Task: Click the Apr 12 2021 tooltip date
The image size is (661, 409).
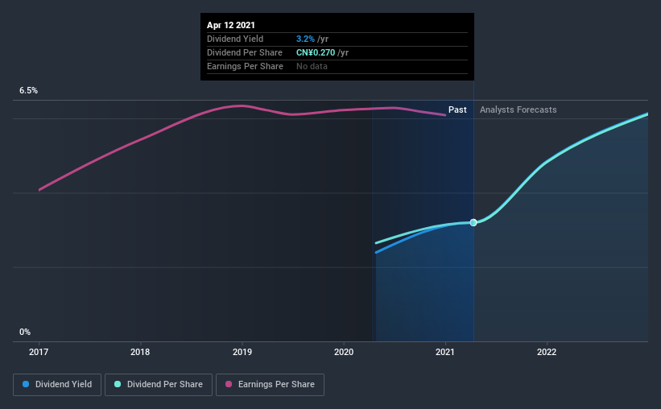Action: (230, 25)
